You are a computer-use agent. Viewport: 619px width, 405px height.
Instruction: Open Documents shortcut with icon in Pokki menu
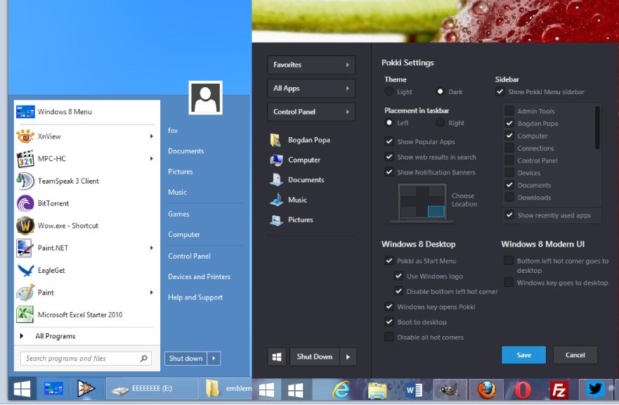pyautogui.click(x=297, y=180)
